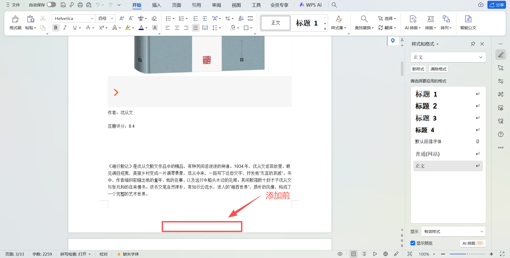Screen dimensions: 510x258
Task: Click the WPS AI icon in the title bar
Action: (302, 5)
